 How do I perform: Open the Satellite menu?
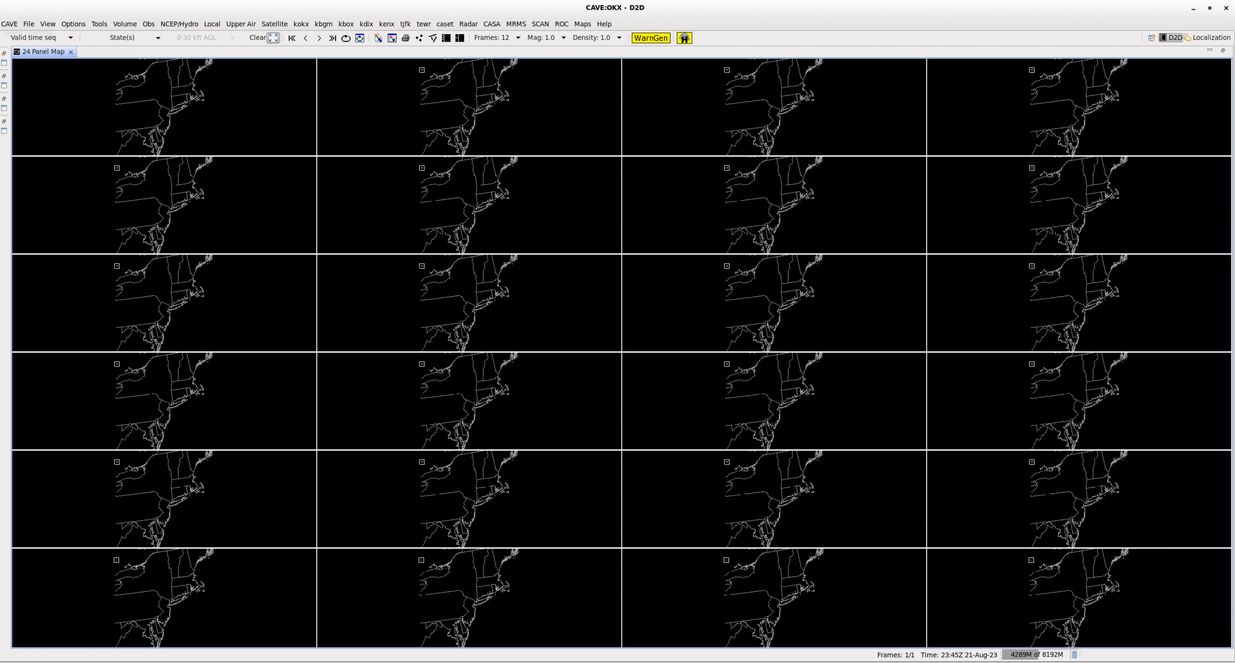tap(274, 24)
